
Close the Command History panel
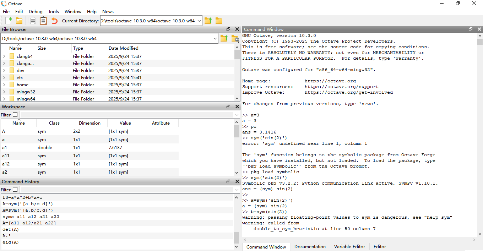(237, 181)
